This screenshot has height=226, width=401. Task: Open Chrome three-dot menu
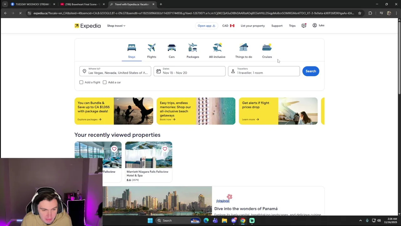click(396, 13)
